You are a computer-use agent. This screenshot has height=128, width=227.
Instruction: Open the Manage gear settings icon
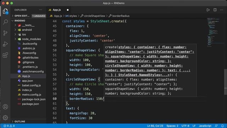(5, 118)
